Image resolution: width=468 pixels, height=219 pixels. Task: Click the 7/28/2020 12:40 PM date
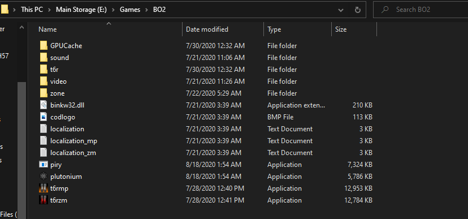point(215,188)
